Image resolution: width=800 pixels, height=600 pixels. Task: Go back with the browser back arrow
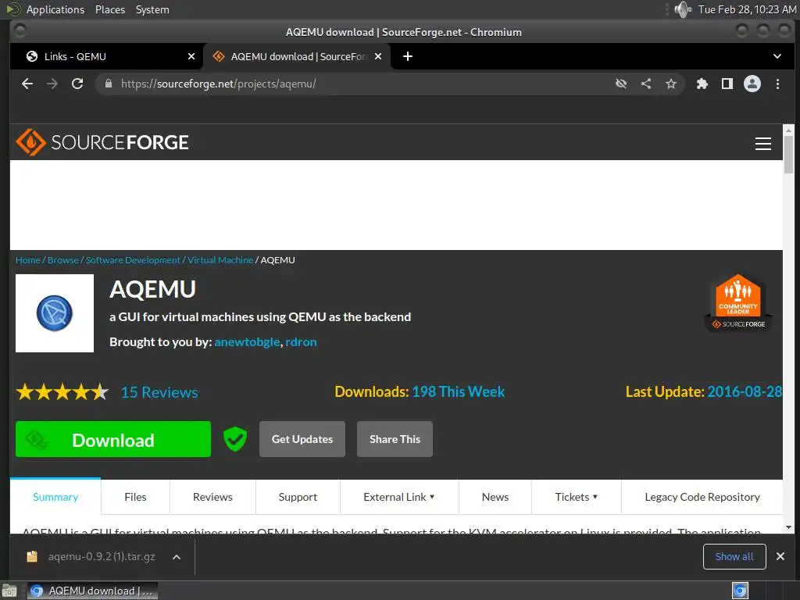tap(27, 84)
